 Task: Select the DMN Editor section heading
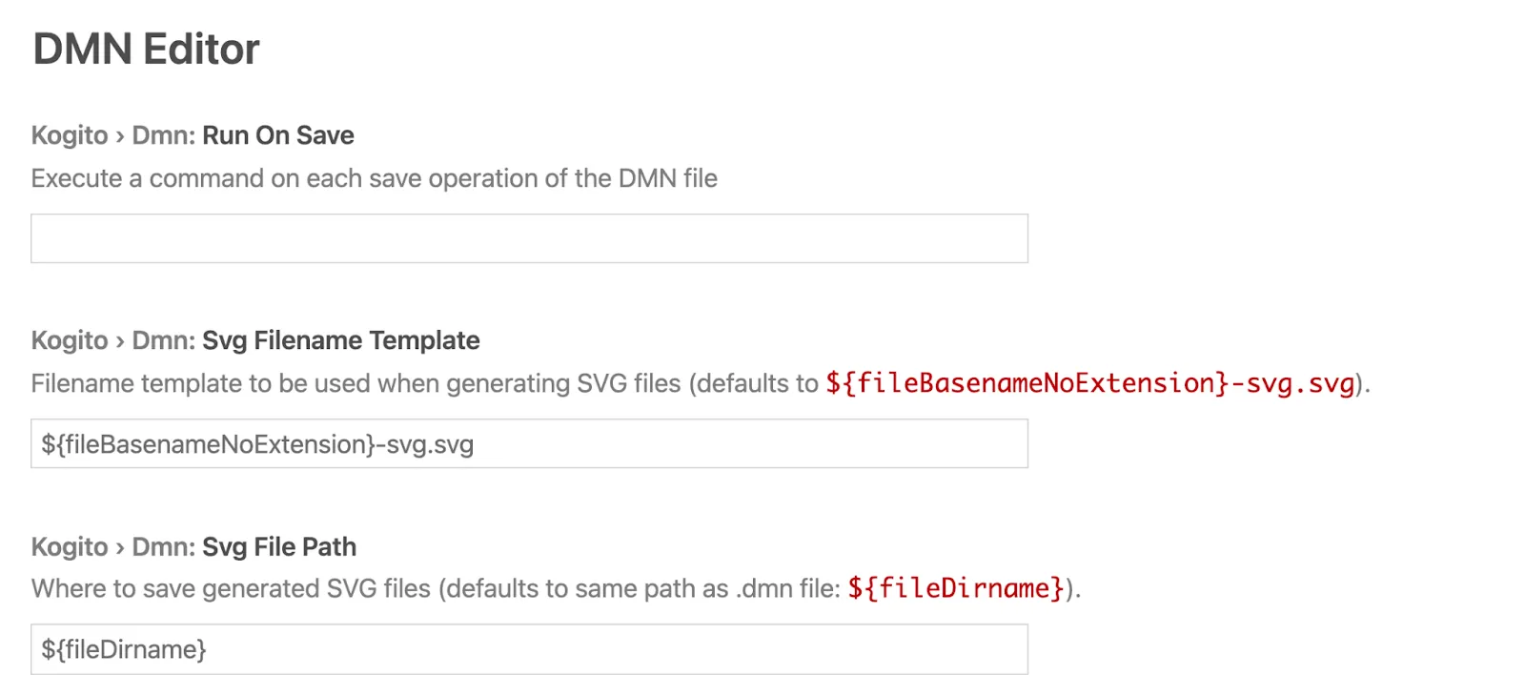[x=146, y=50]
